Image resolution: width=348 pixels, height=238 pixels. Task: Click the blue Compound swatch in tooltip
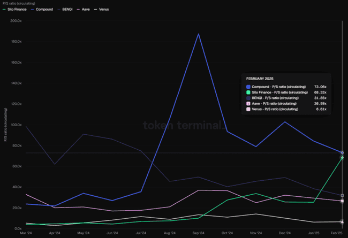248,87
